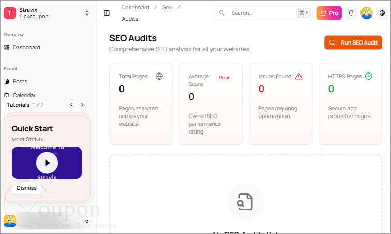Click the '1 of 2' tutorial counter

tap(38, 105)
